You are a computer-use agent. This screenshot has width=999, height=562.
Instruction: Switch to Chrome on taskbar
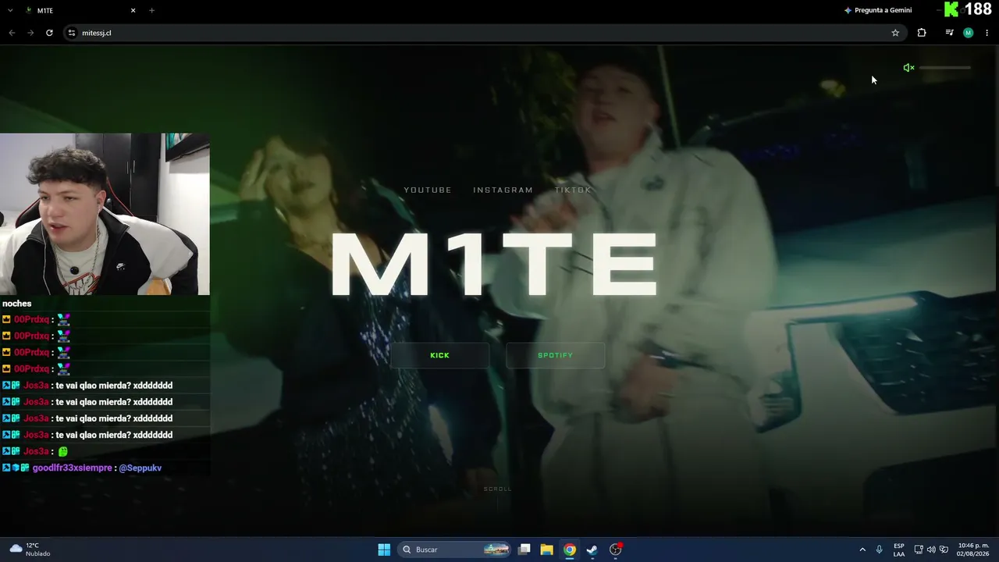point(570,550)
